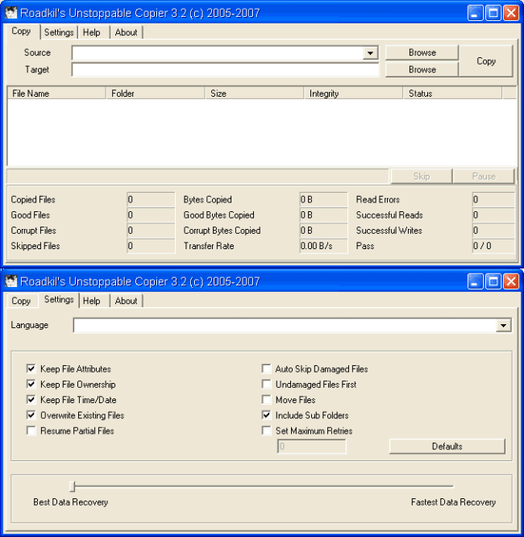Click the Successful Writes label
524x537 pixels.
pos(389,231)
